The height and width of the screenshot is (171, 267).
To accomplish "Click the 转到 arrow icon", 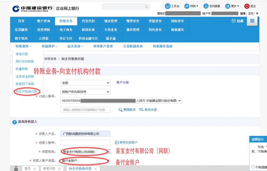I will coord(187,6).
